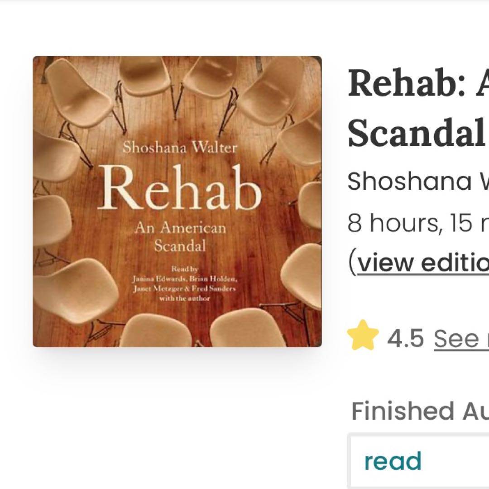Click the word 'read' inside the status box
Viewport: 489px width, 489px height.
point(393,461)
